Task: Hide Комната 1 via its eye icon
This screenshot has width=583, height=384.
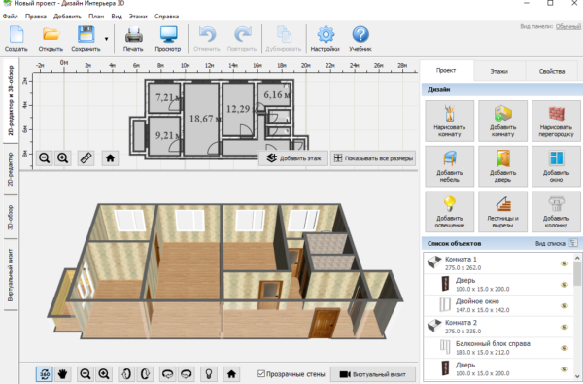Action: [x=565, y=263]
